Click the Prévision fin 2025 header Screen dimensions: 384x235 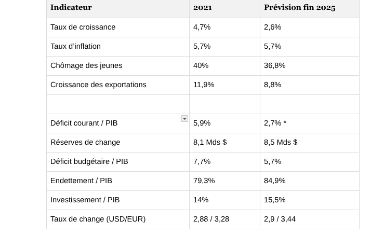pyautogui.click(x=299, y=7)
